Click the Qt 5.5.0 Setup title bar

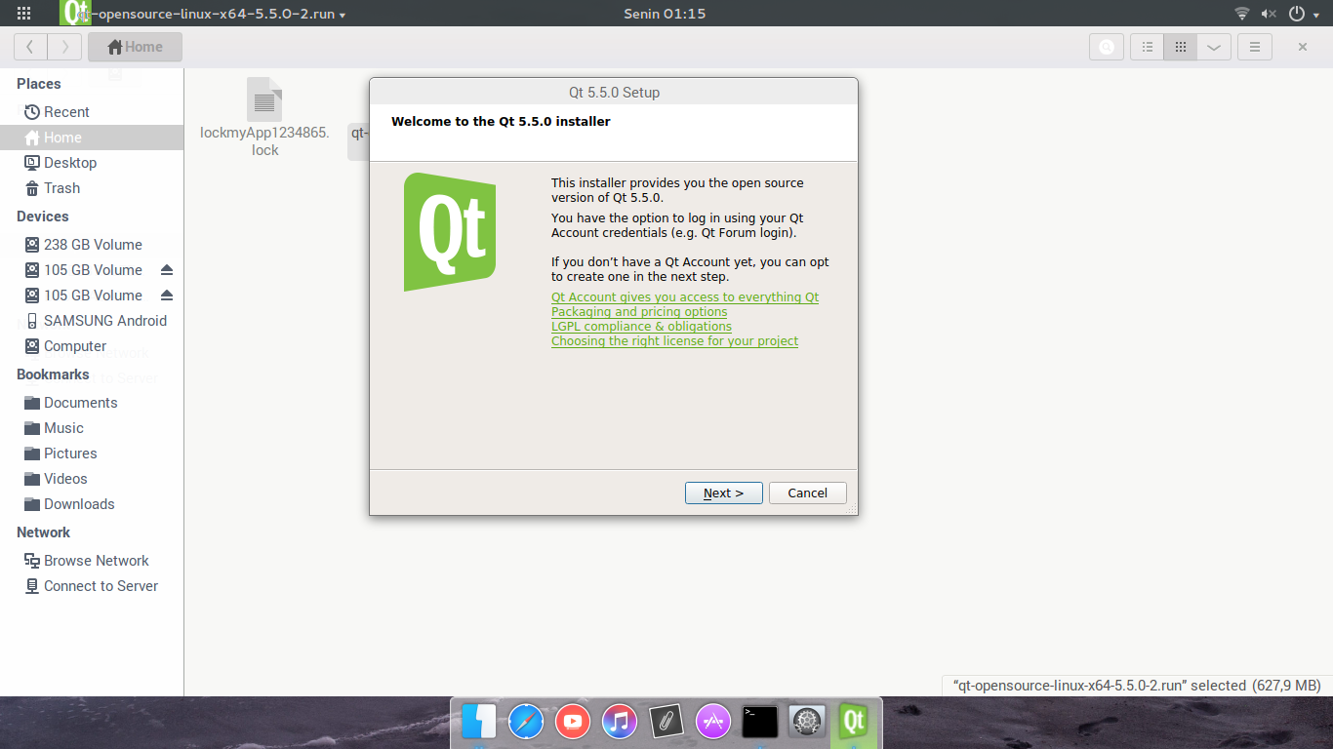click(614, 93)
